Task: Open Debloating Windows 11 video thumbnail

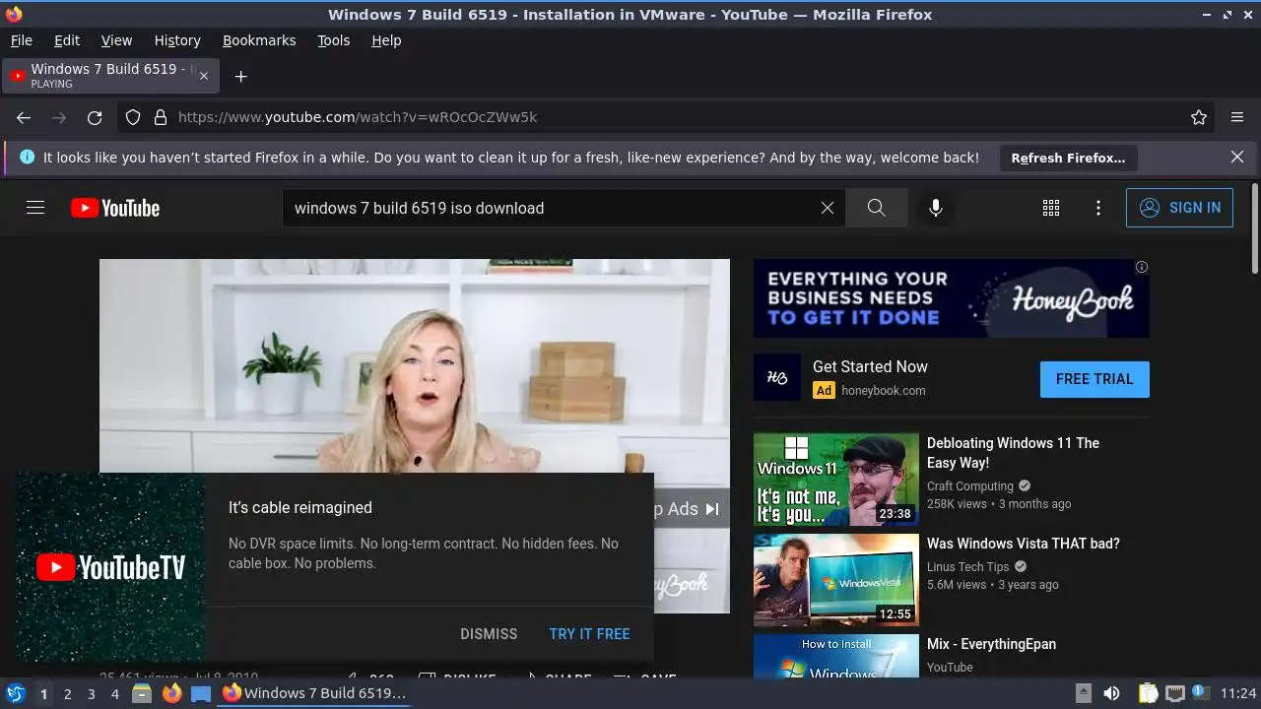Action: 835,480
